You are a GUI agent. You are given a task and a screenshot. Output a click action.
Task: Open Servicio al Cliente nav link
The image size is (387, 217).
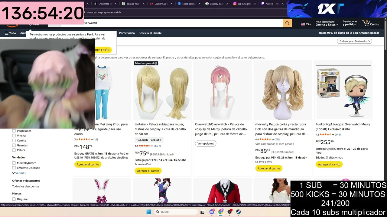150,33
